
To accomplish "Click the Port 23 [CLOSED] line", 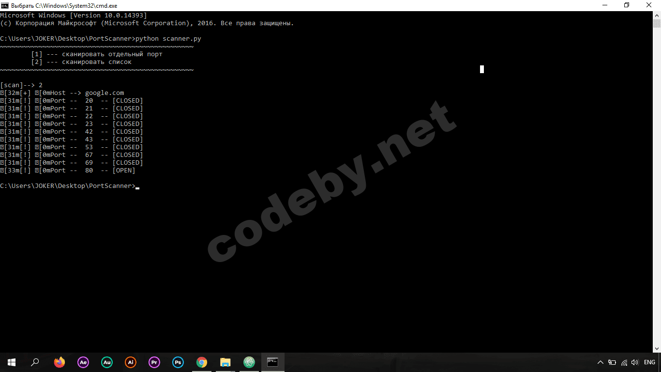I will (72, 124).
